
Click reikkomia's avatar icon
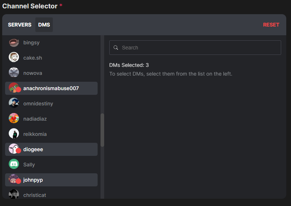tap(14, 134)
